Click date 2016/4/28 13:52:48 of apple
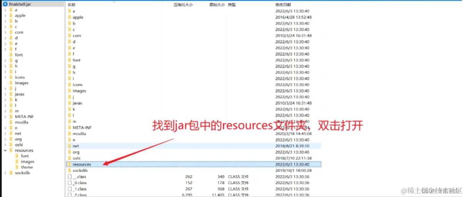The image size is (465, 197). point(294,17)
